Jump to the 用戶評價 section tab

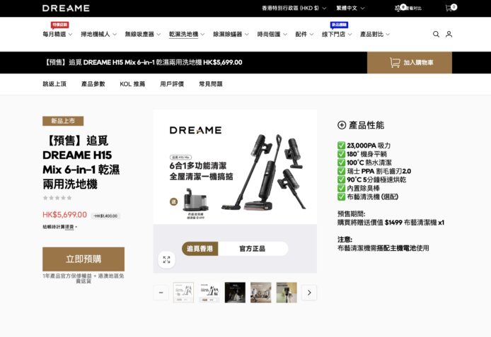(172, 84)
